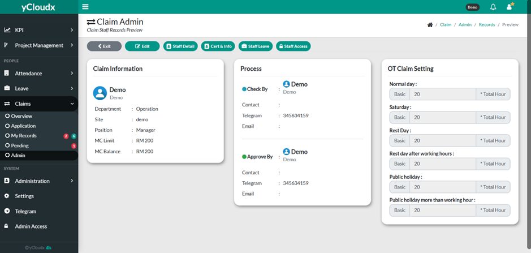Open Cert & Info button
This screenshot has width=531, height=253.
(218, 46)
